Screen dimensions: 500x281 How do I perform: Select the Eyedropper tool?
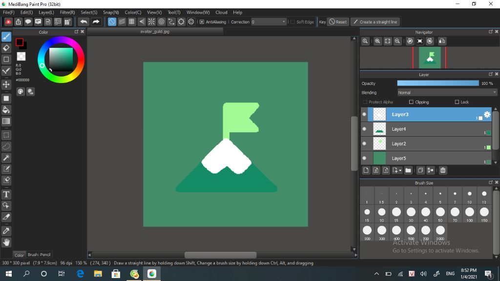(6, 231)
